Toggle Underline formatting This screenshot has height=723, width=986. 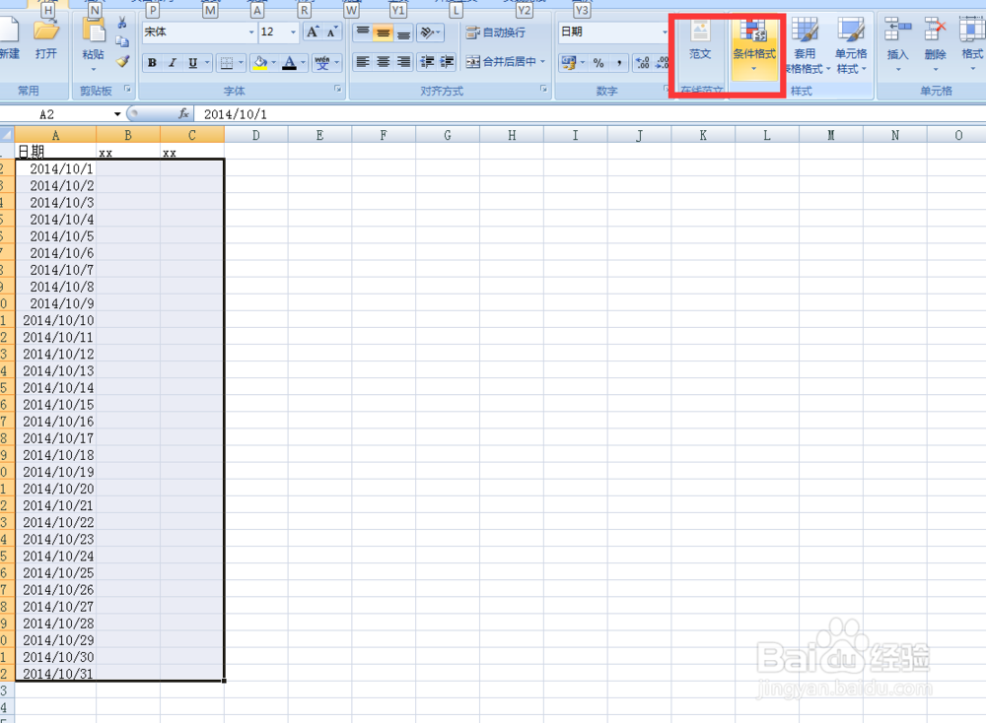click(x=192, y=63)
